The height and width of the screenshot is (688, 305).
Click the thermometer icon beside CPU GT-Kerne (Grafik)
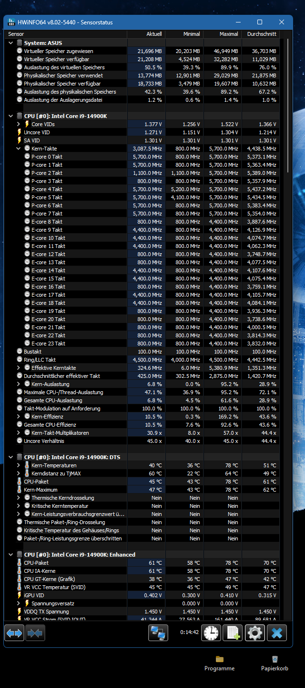(x=20, y=579)
